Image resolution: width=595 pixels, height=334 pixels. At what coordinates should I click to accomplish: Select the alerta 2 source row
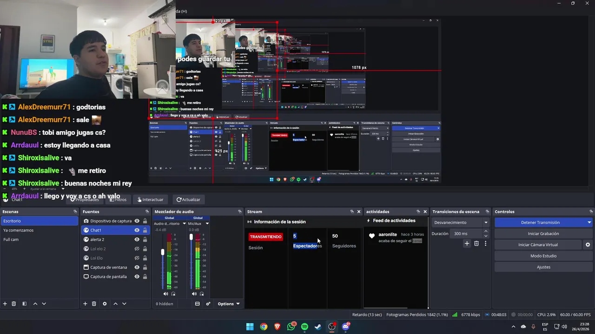pyautogui.click(x=115, y=239)
